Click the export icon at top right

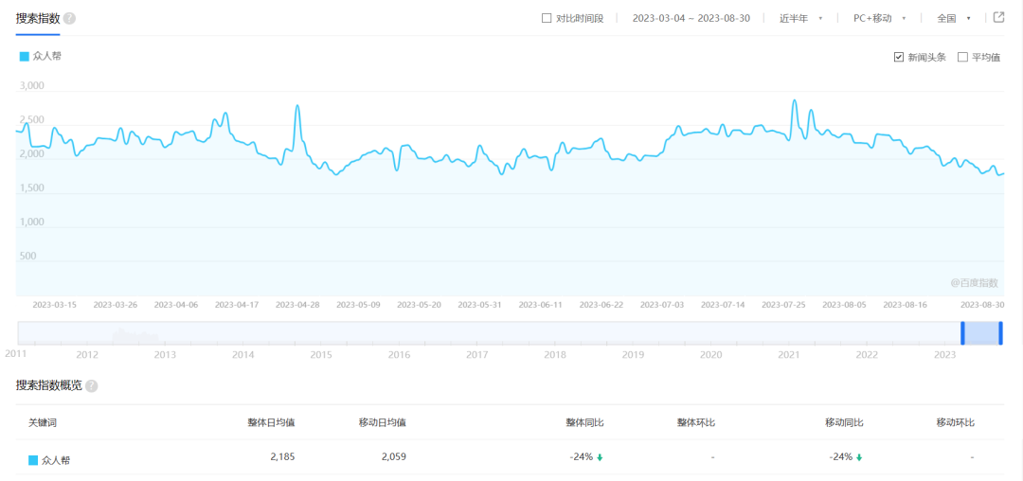997,17
